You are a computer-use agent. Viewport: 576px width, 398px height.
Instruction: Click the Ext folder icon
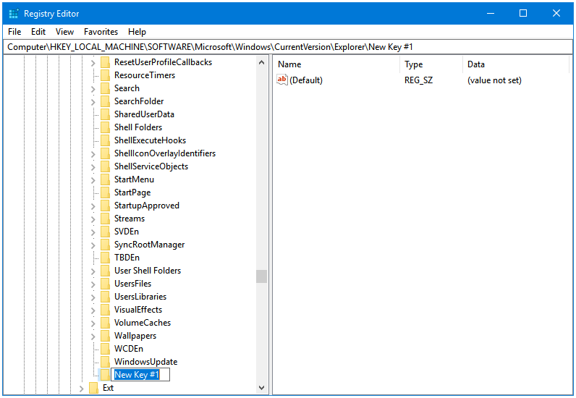(x=93, y=388)
